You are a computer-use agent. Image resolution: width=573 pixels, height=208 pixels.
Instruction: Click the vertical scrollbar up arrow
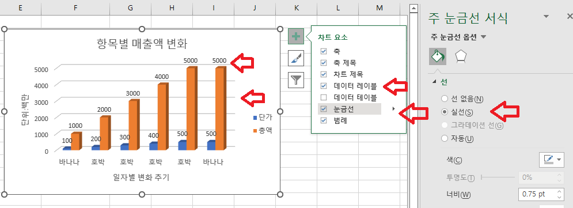(413, 8)
